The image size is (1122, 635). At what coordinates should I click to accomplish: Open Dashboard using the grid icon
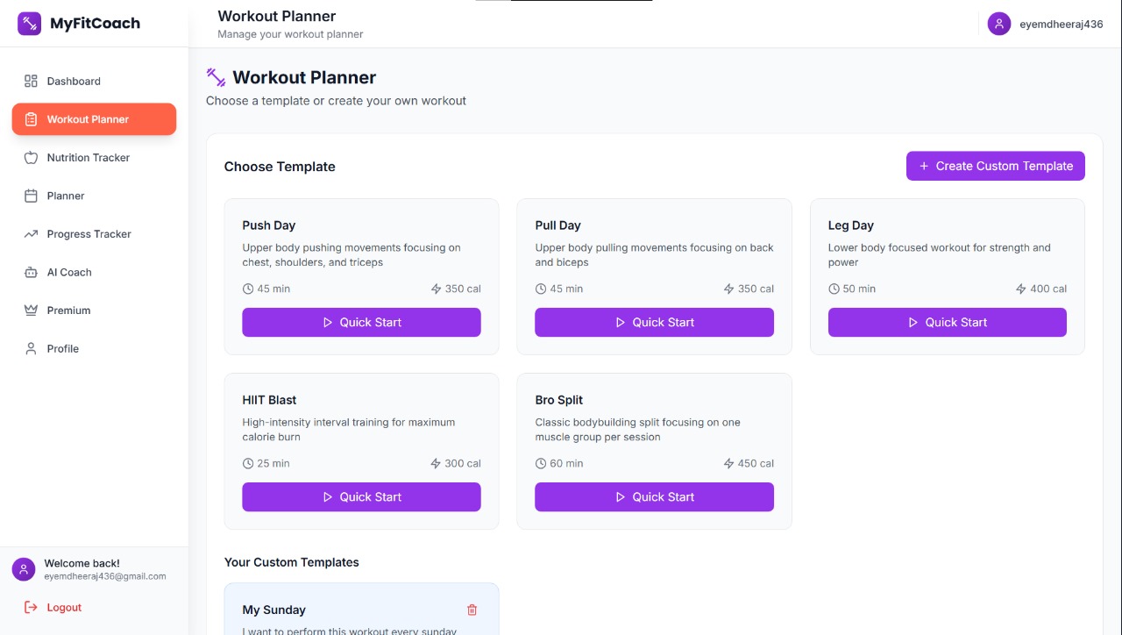coord(30,81)
